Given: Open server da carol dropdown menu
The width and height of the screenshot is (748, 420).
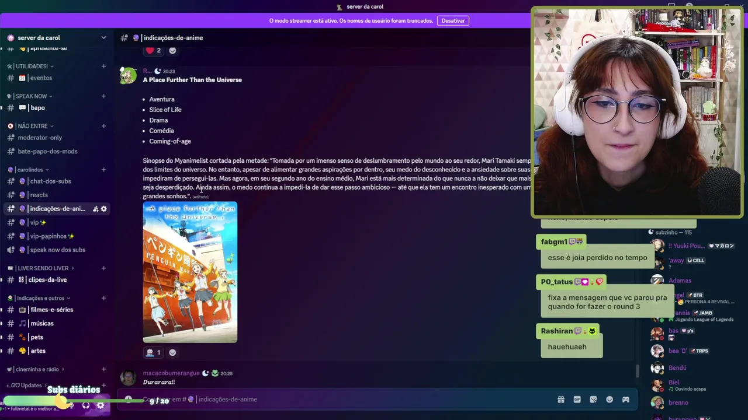Looking at the screenshot, I should (103, 38).
